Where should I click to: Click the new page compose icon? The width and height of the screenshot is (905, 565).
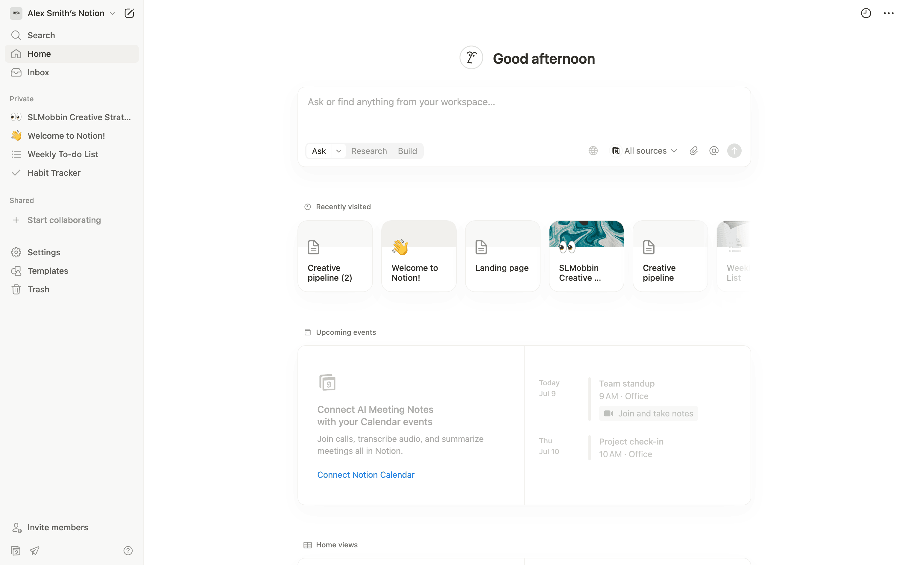[x=129, y=13]
